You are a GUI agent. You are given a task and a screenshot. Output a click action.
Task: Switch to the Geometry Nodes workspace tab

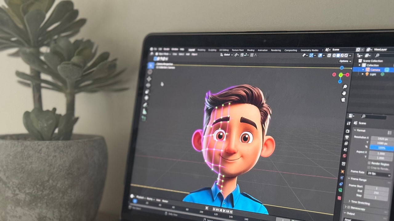(309, 50)
